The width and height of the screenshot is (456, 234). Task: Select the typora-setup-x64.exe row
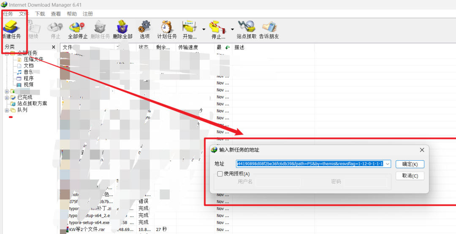click(x=89, y=223)
